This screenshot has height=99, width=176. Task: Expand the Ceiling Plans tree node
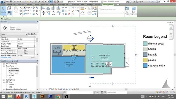tap(4, 80)
